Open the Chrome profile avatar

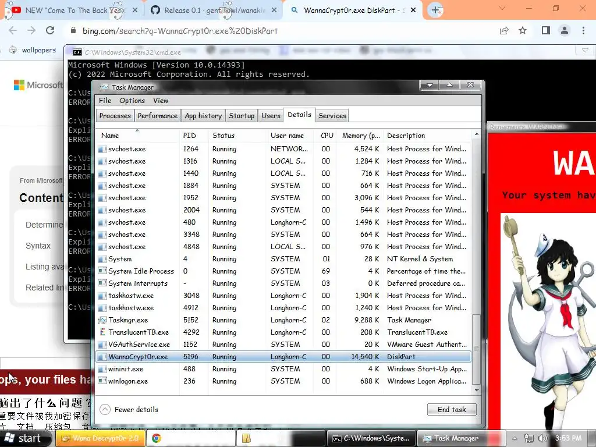[x=565, y=30]
